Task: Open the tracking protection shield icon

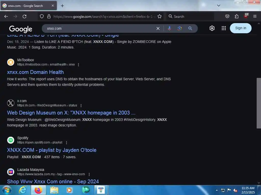Action: 42,16
